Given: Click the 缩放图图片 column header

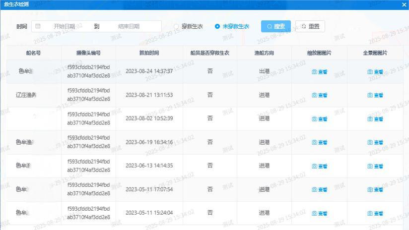Looking at the screenshot, I should pyautogui.click(x=319, y=53).
